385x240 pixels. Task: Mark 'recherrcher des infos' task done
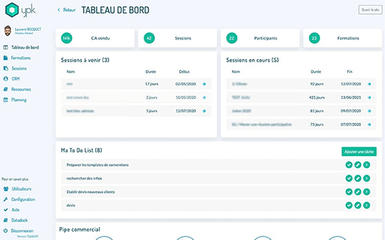[x=349, y=178]
